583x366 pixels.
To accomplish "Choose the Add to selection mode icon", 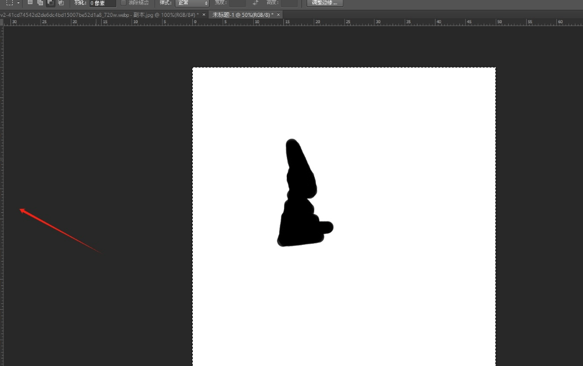I will point(40,2).
